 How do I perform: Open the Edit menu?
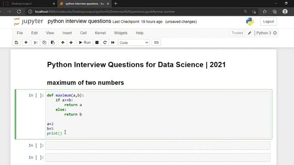point(34,33)
